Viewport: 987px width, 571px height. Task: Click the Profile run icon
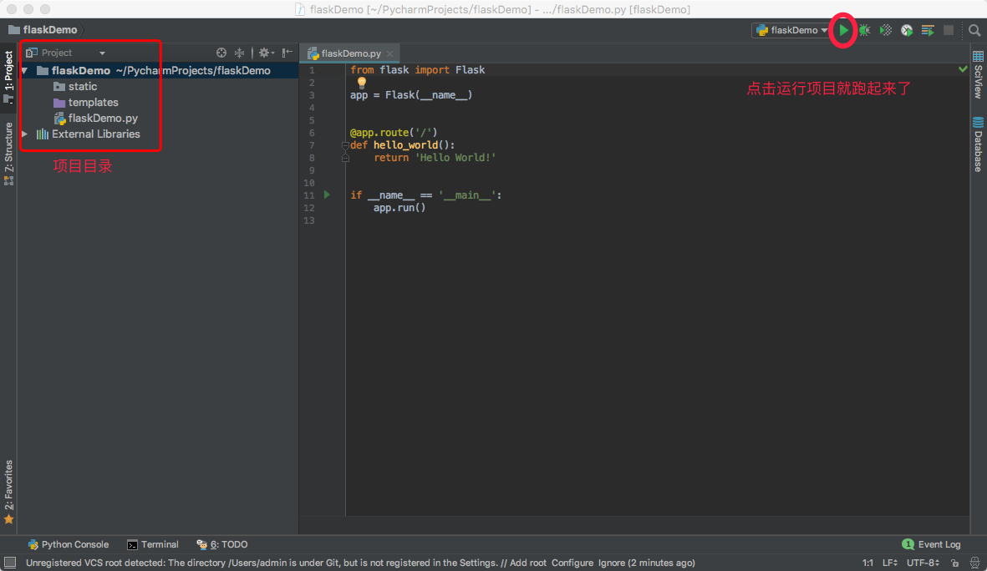tap(907, 30)
